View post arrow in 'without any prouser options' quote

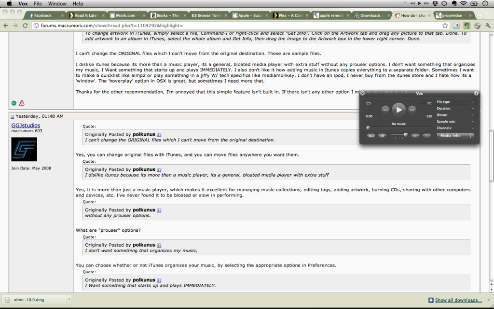(x=159, y=211)
